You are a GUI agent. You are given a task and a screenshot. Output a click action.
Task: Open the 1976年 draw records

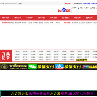click(18, 51)
